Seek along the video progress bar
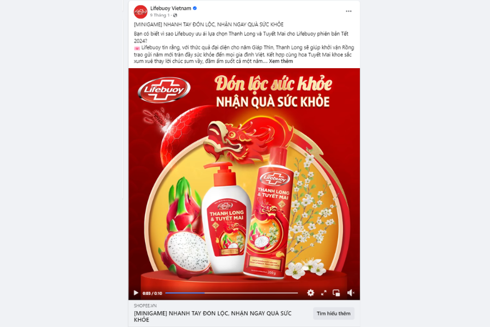The height and width of the screenshot is (327, 490). click(231, 293)
